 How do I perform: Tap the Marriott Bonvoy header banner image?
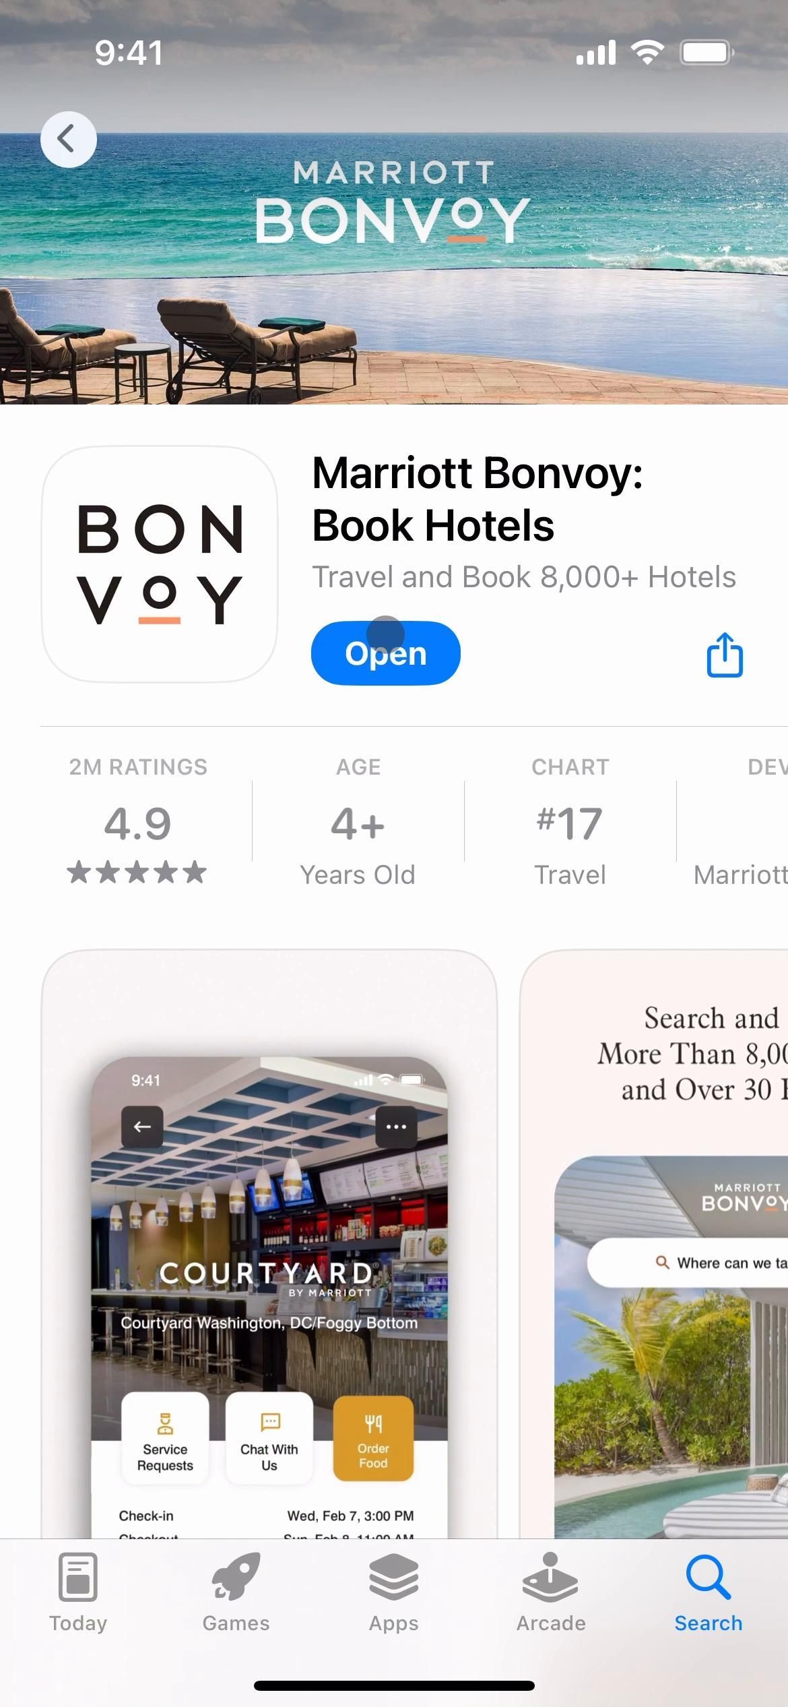tap(394, 202)
